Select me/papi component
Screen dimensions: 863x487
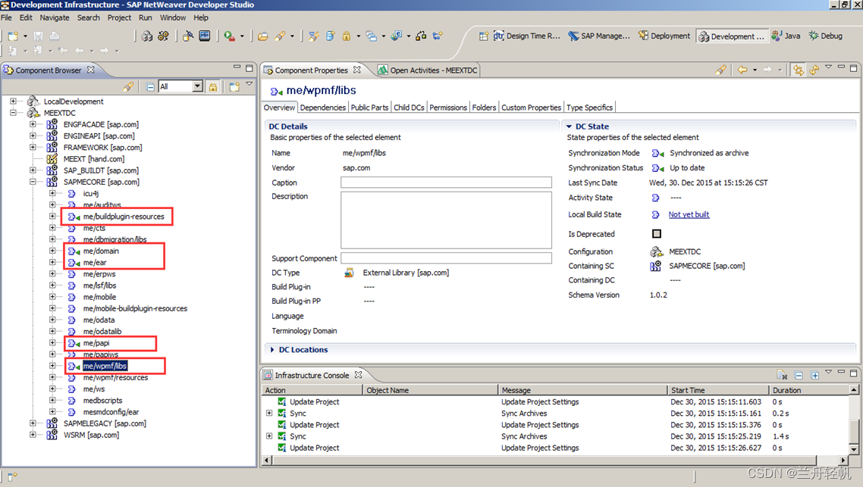point(96,343)
